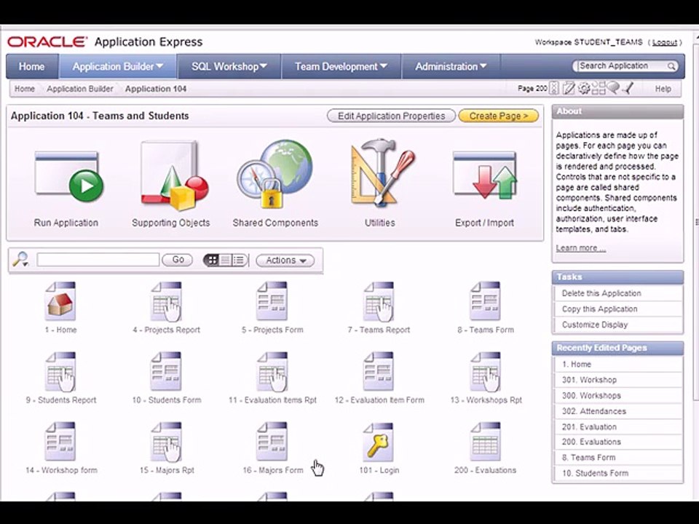Open page 1 - Home icon

(60, 301)
